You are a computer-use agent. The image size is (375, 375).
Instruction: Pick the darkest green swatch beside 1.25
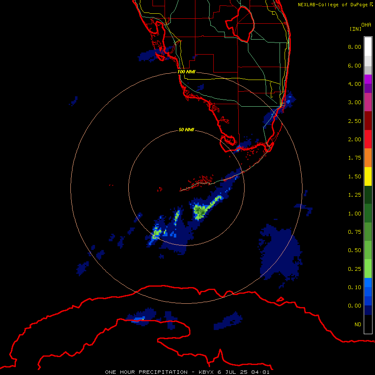click(x=368, y=195)
